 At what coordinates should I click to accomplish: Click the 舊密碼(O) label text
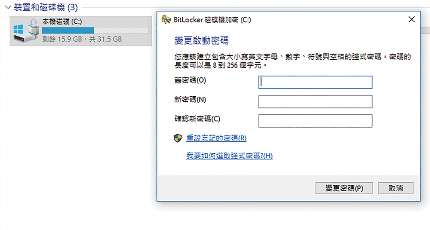(x=190, y=80)
